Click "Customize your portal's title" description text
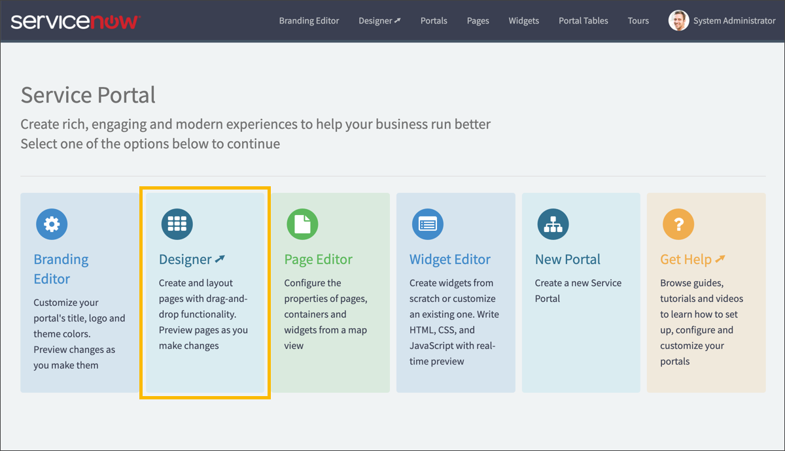The height and width of the screenshot is (451, 785). point(79,334)
